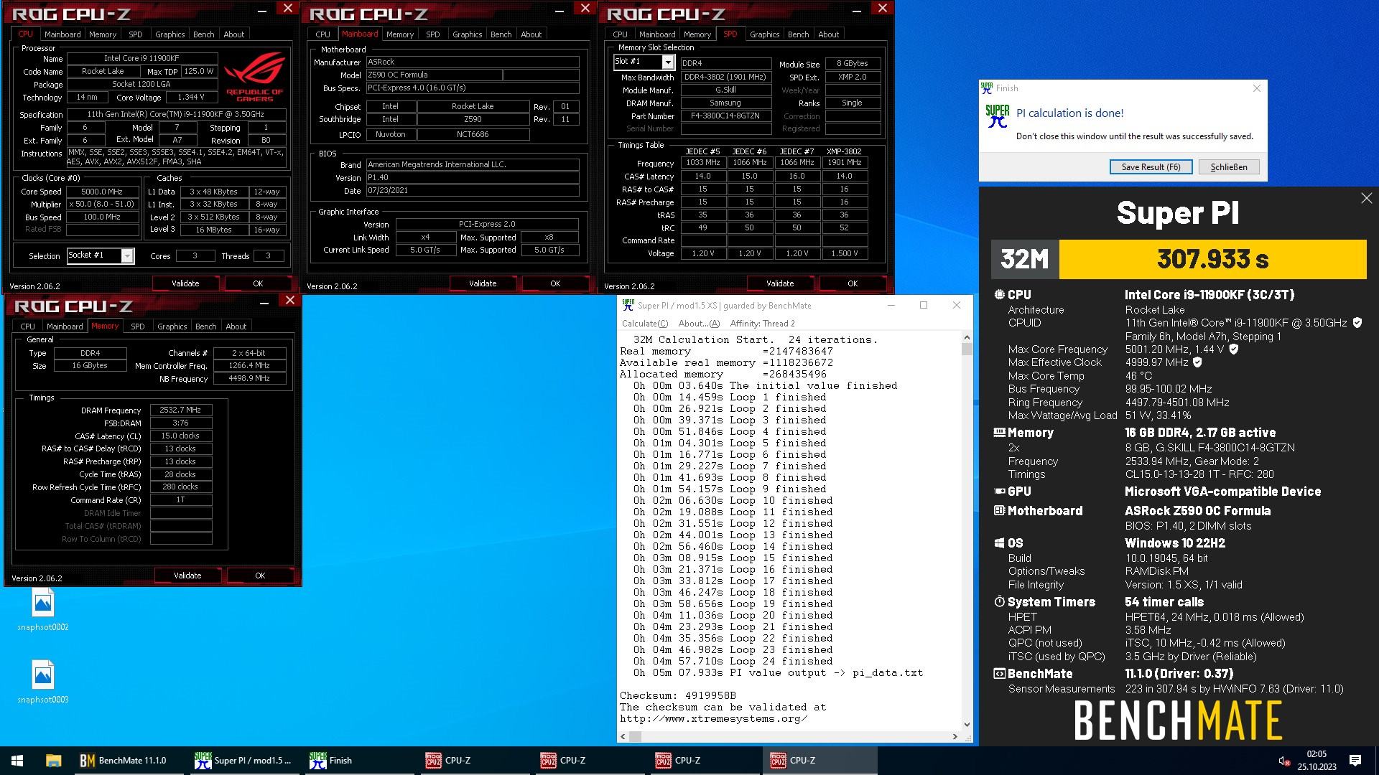Open About menu in Super PI

coord(698,324)
